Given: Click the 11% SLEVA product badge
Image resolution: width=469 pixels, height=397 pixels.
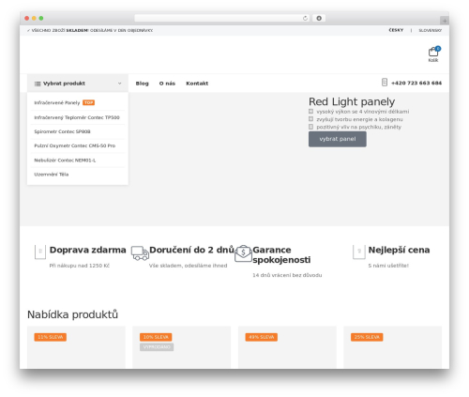Looking at the screenshot, I should point(51,337).
